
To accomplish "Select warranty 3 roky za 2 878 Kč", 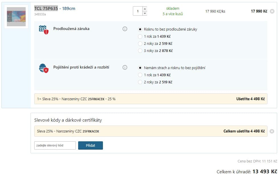I will (140, 51).
